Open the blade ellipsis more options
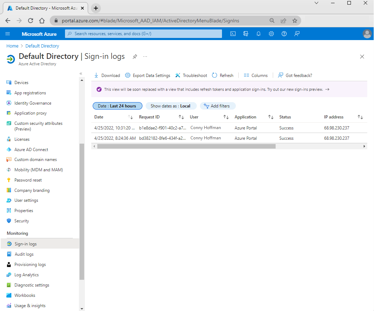374x311 pixels. click(x=145, y=57)
